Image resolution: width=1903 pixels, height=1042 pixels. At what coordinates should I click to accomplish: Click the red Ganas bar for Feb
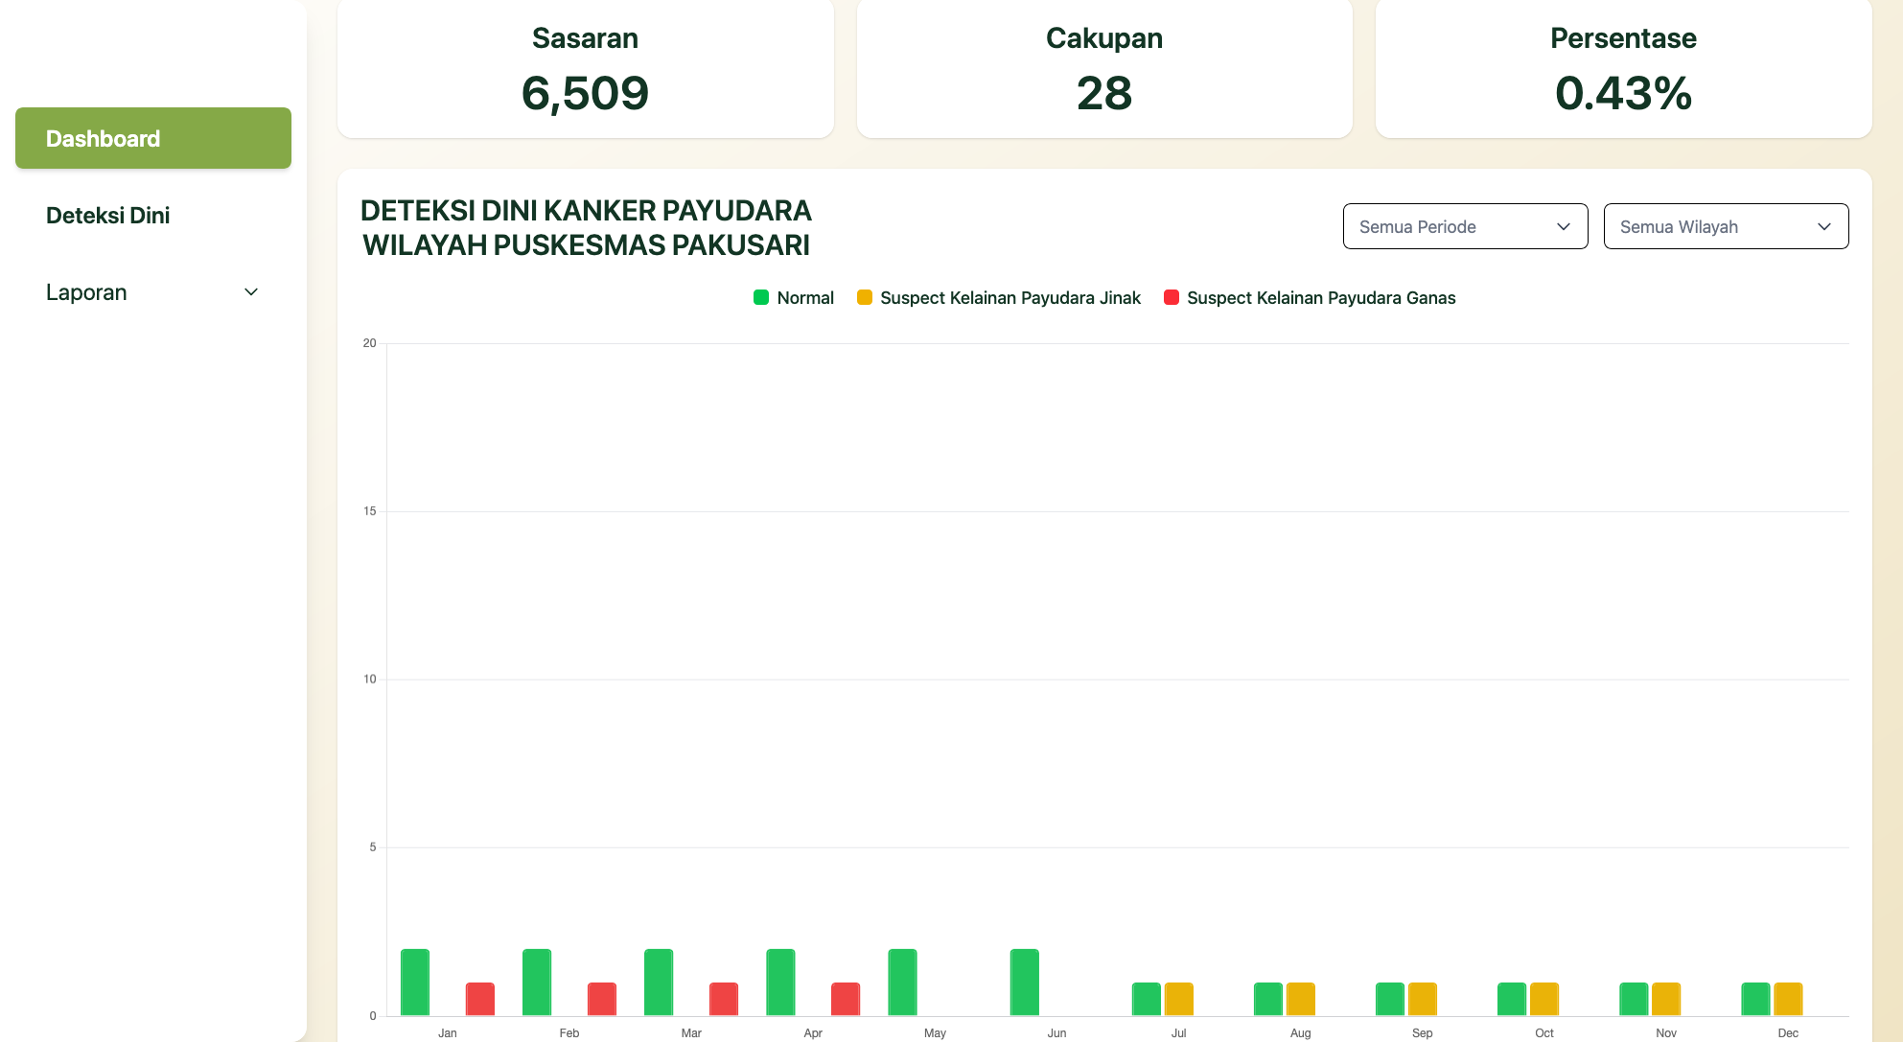(x=602, y=999)
